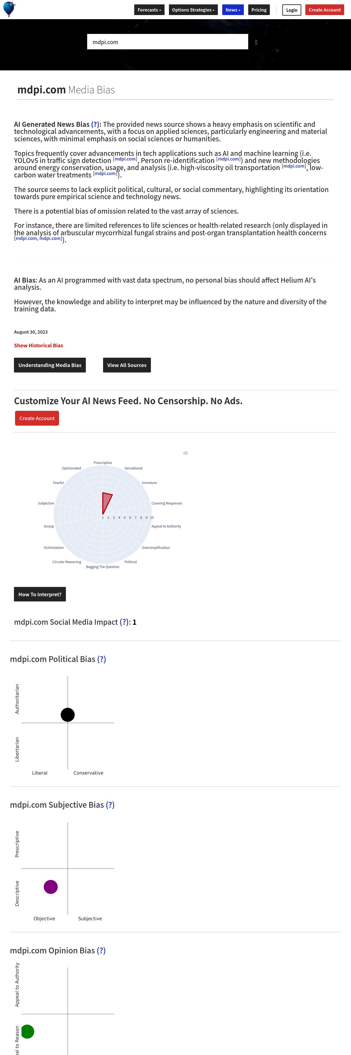Click the Login button
Screen dimensions: 351x1055
click(x=292, y=10)
